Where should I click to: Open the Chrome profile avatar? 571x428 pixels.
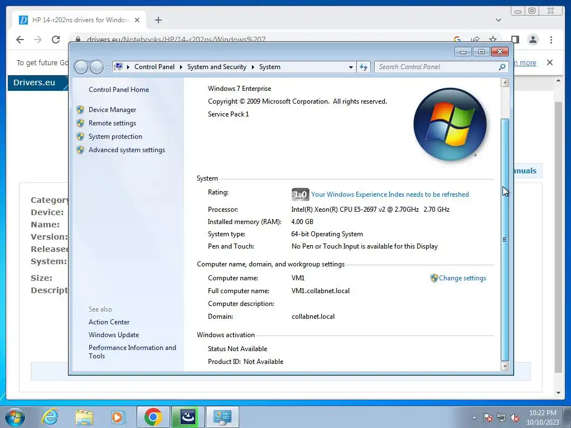coord(533,40)
